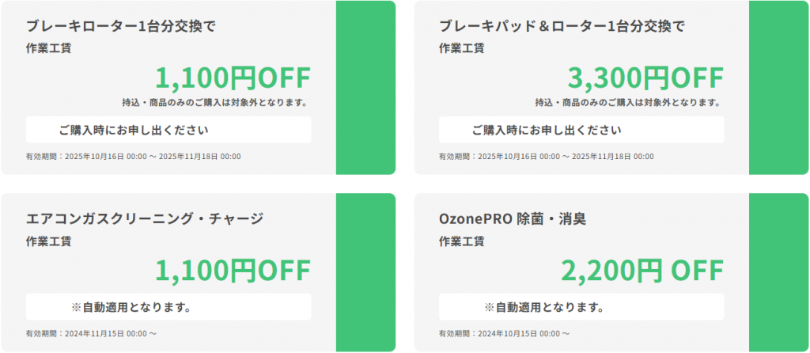
Task: Open the エアコンガスクリーニング・チャージ coupon title
Action: 144,218
